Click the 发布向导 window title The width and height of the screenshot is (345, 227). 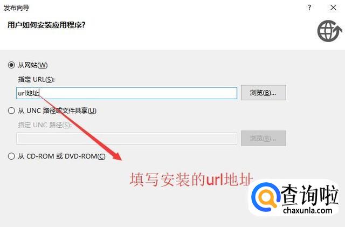pos(17,8)
